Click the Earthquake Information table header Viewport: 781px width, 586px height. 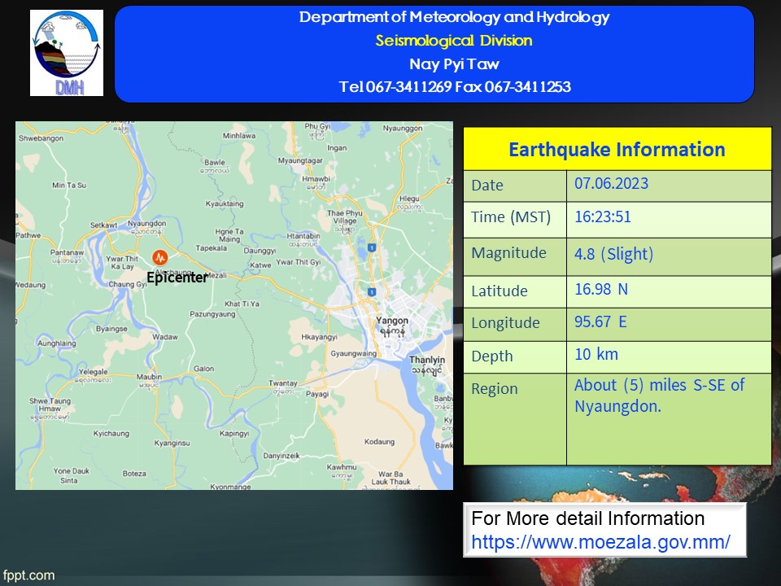[617, 149]
